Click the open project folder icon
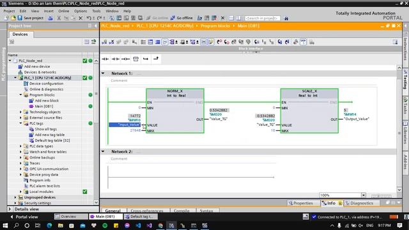This screenshot has width=409, height=230. pos(13,18)
